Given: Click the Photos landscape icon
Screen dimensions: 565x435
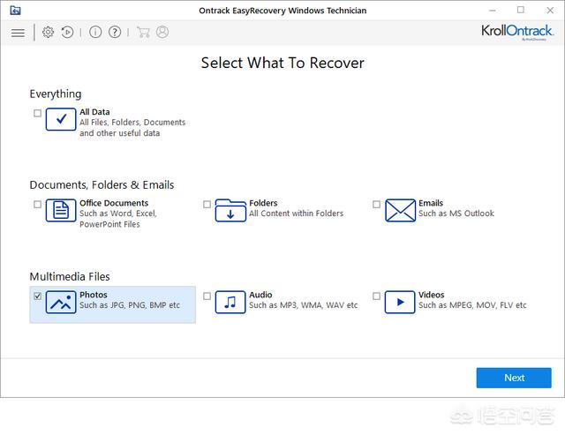Looking at the screenshot, I should click(x=61, y=302).
